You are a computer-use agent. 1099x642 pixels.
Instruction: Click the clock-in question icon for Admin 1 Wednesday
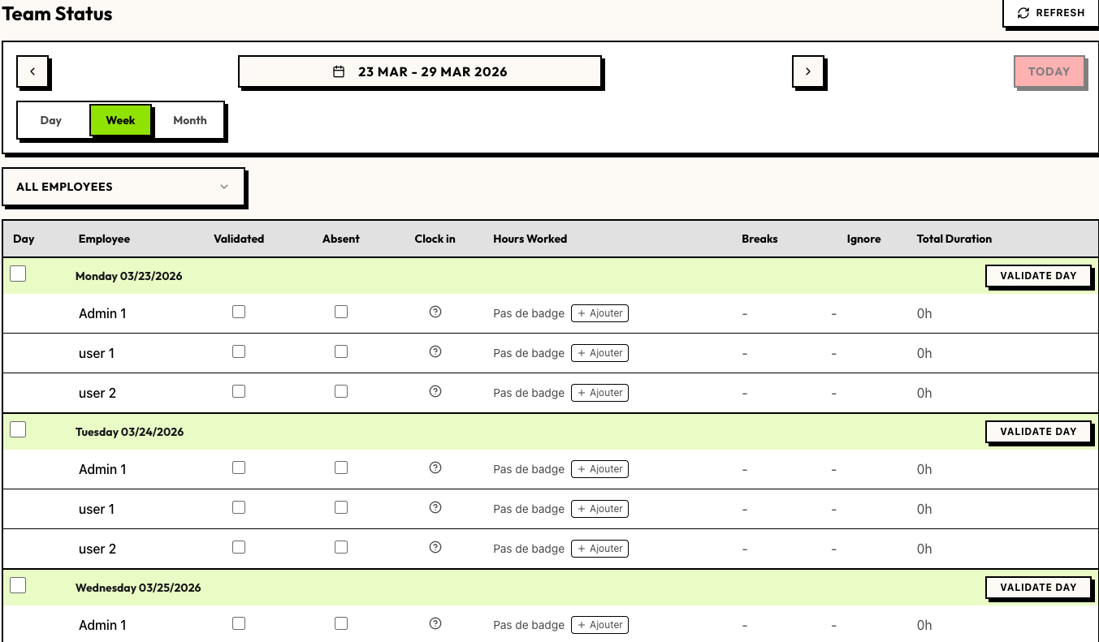[x=435, y=623]
